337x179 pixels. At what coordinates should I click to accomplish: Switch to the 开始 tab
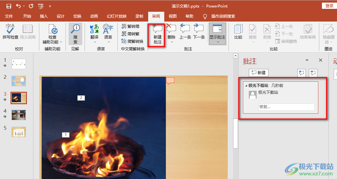tap(27, 16)
